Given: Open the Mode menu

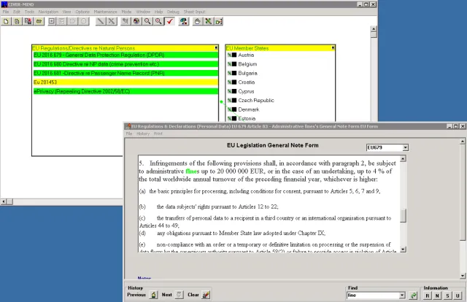Looking at the screenshot, I should click(x=126, y=12).
